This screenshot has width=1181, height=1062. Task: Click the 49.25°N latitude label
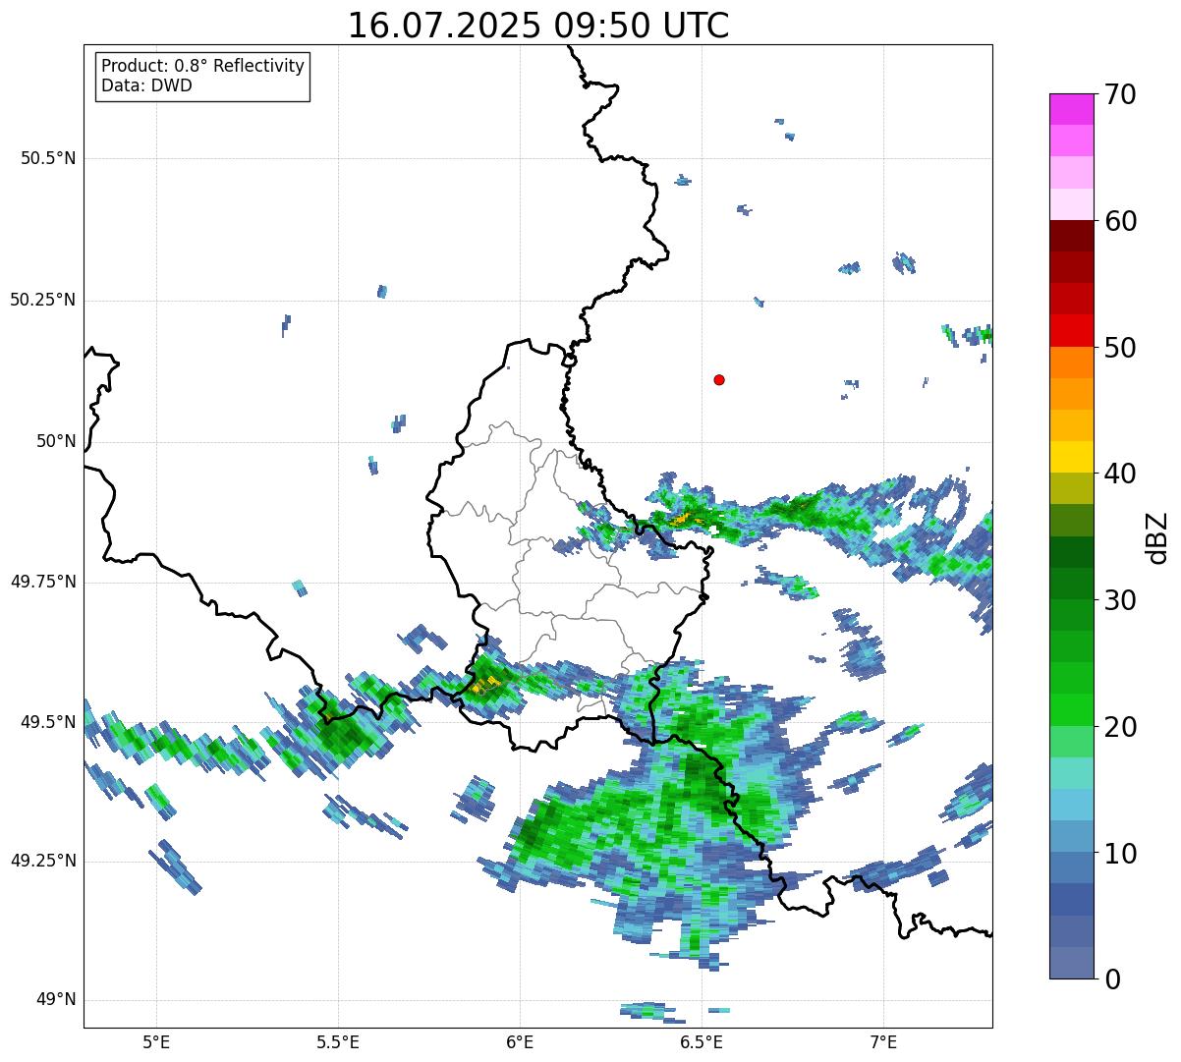43,862
